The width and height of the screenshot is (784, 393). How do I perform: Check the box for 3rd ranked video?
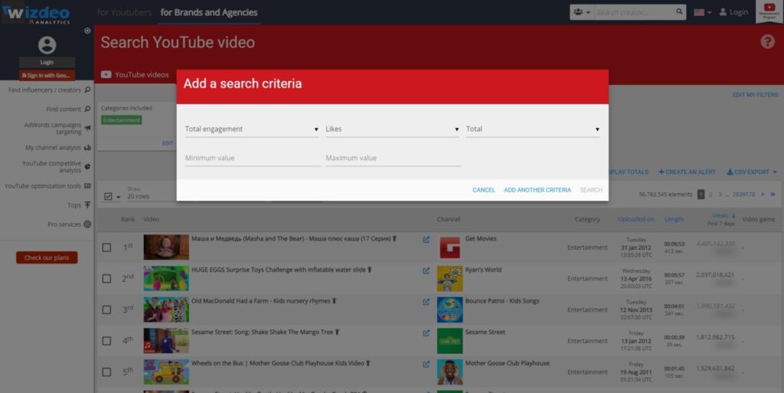pos(107,310)
